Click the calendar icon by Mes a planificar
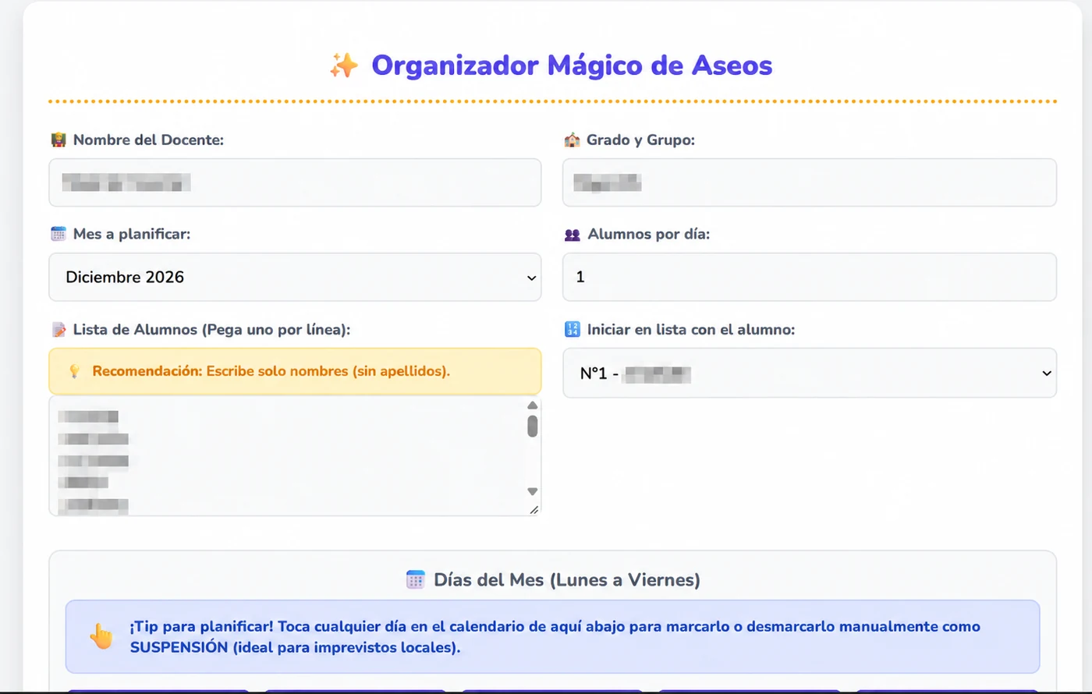1092x694 pixels. click(x=58, y=234)
